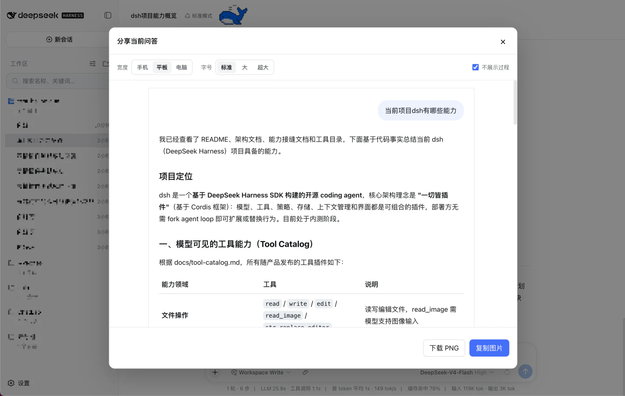Close the share dialog with X
The height and width of the screenshot is (396, 625).
503,42
